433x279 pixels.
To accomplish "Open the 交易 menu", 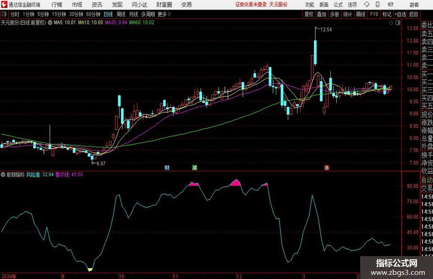I will coord(186,5).
